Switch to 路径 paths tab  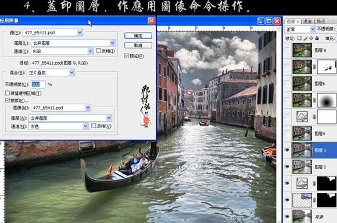(x=321, y=22)
